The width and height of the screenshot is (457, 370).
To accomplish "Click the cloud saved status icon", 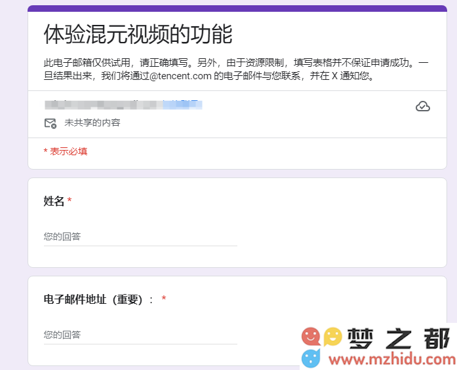I will 423,106.
